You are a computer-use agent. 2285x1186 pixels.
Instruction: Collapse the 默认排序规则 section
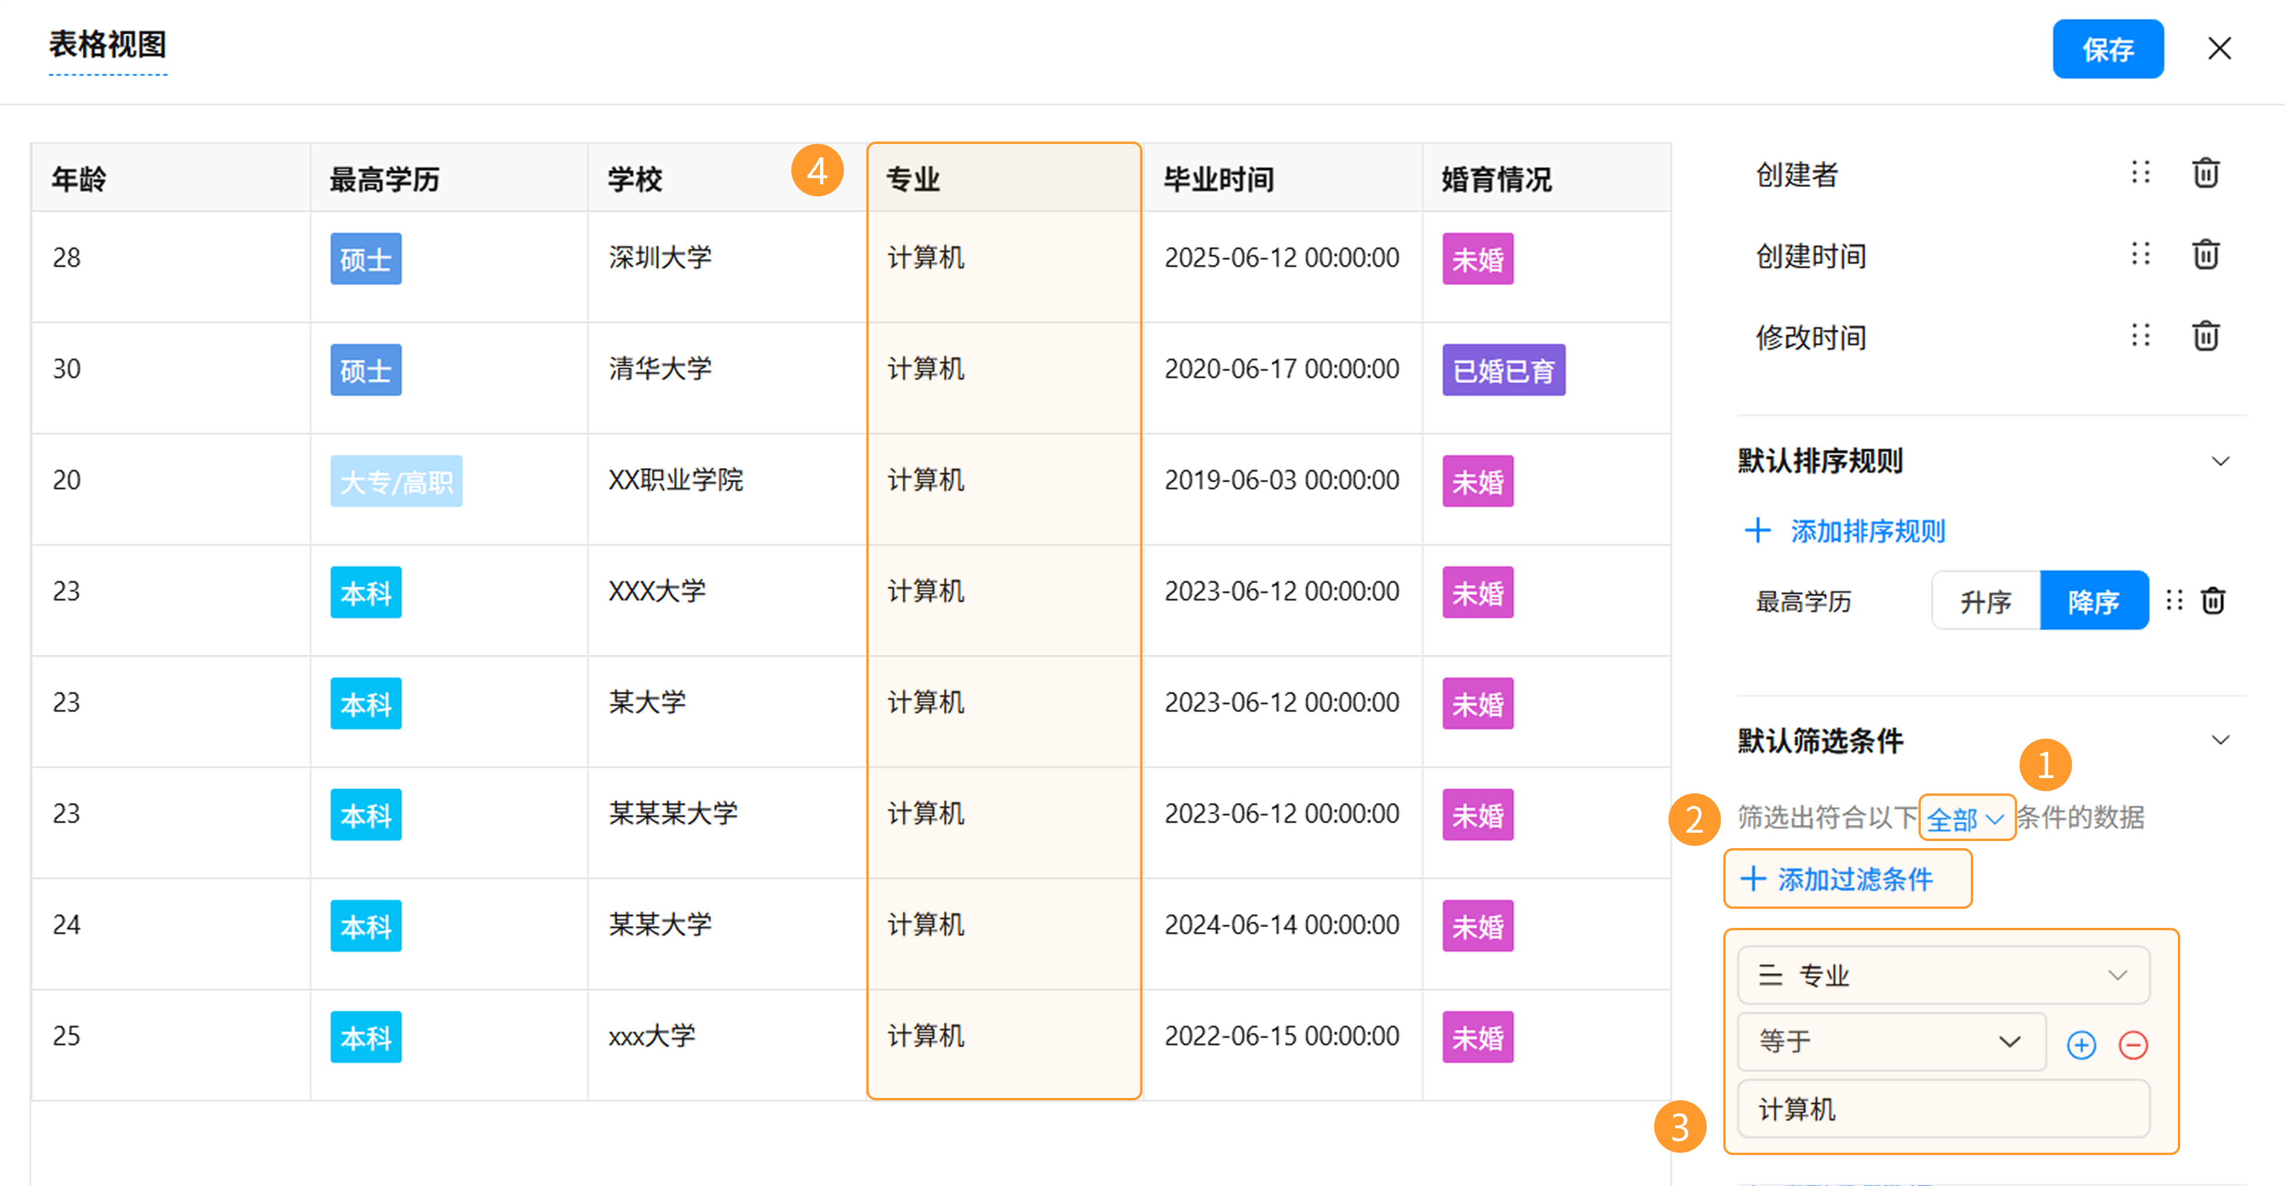coord(2220,461)
